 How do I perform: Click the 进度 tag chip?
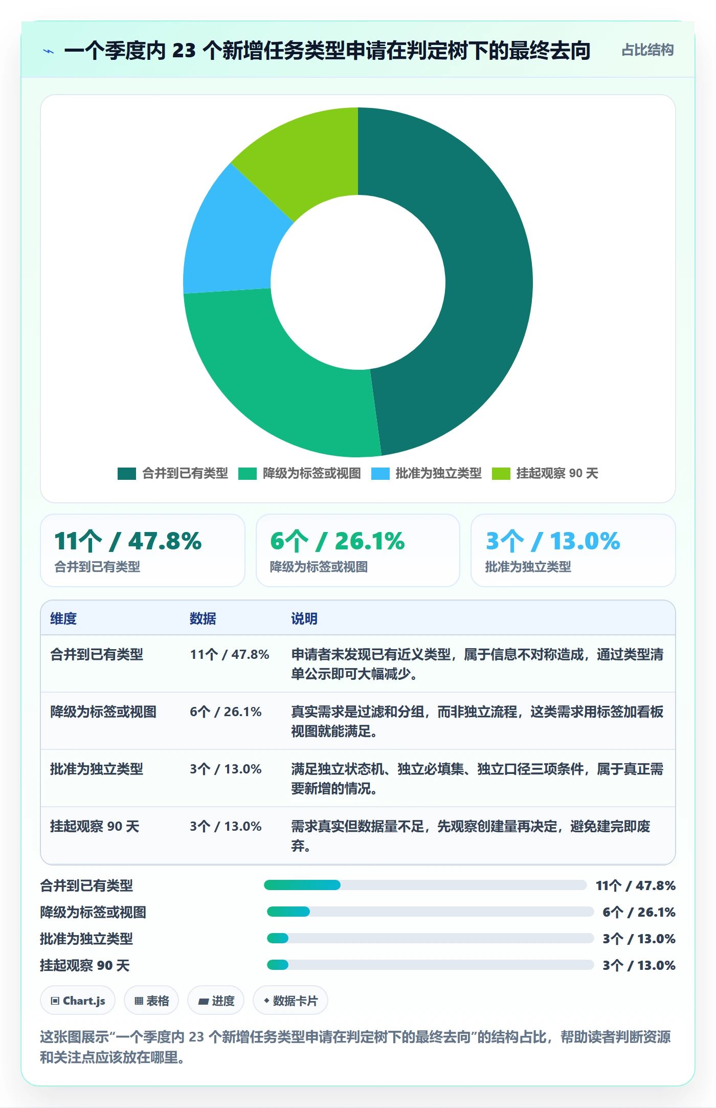(x=216, y=1000)
